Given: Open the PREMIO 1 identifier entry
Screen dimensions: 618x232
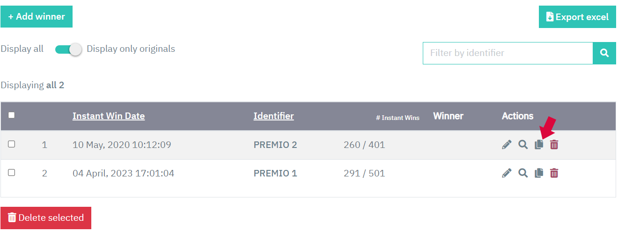Looking at the screenshot, I should (275, 173).
